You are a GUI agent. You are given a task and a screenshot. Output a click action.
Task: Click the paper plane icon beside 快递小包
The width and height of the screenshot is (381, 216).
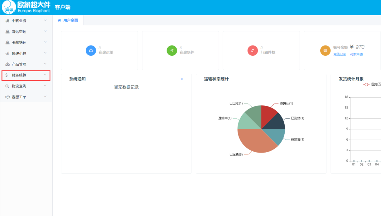[x=7, y=54]
